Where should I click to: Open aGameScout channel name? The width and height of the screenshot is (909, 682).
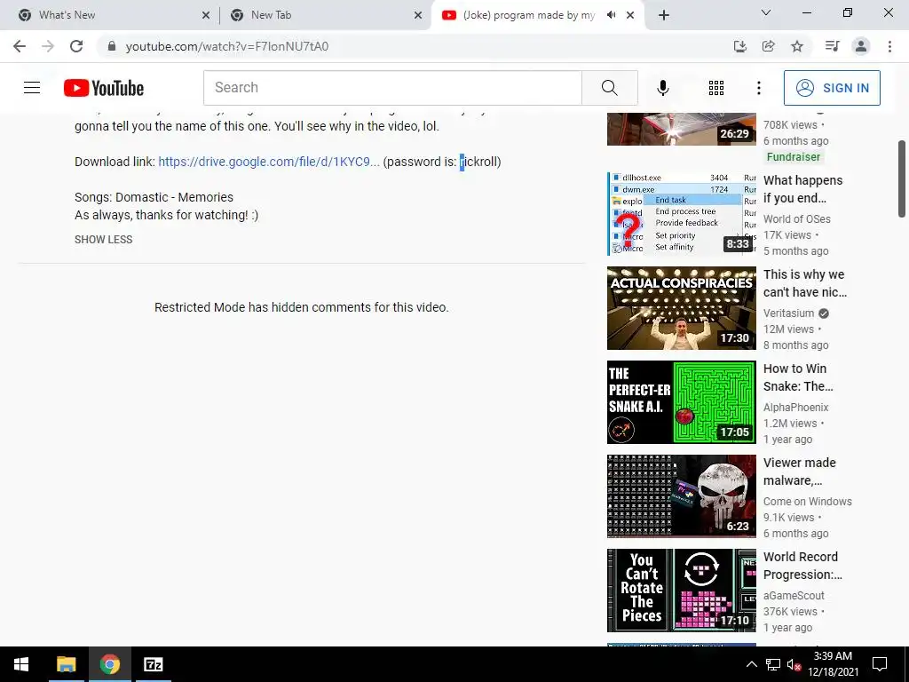tap(794, 595)
